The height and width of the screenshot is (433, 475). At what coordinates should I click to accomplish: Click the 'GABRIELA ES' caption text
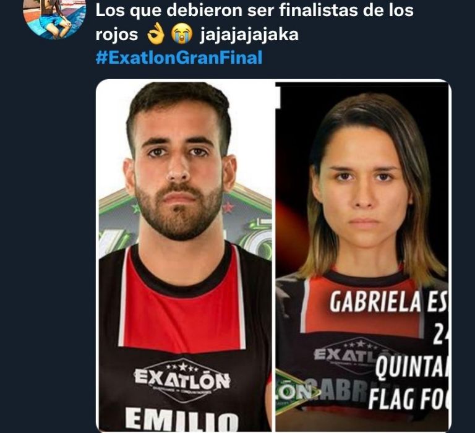[388, 302]
